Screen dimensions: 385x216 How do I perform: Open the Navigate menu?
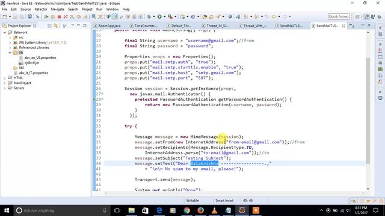point(58,10)
